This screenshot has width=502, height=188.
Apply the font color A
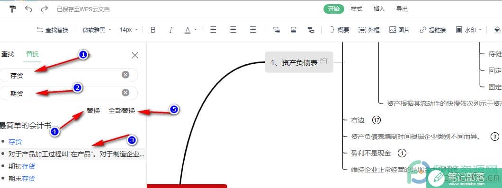(188, 30)
